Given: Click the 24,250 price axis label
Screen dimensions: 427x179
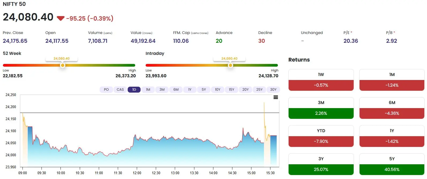Looking at the screenshot, I should (11, 95).
